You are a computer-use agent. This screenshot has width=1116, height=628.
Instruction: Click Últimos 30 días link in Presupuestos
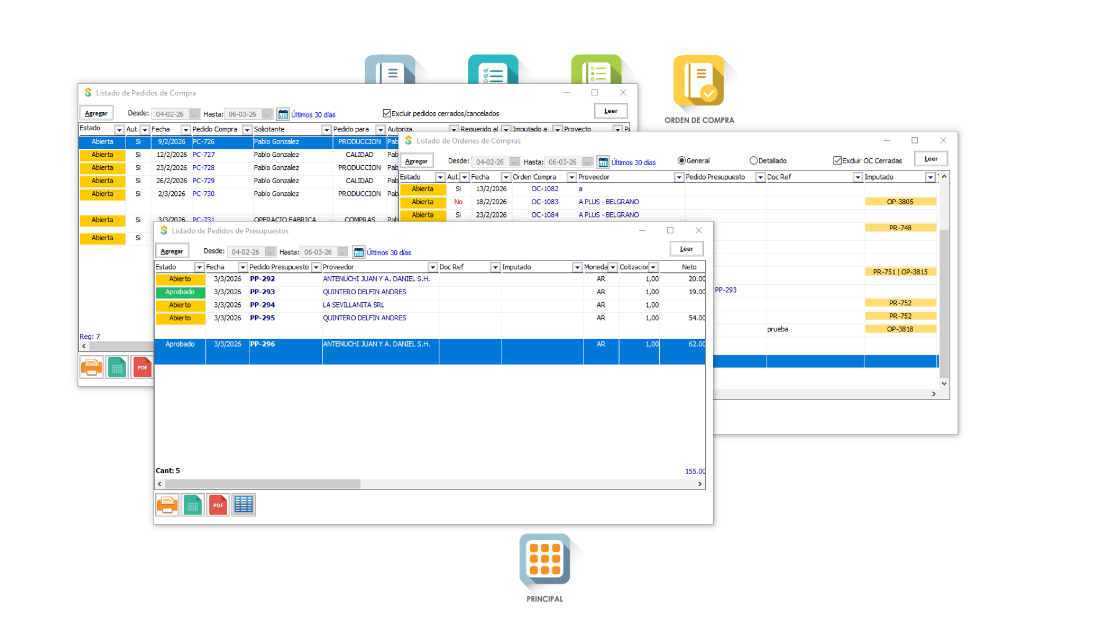pyautogui.click(x=389, y=252)
